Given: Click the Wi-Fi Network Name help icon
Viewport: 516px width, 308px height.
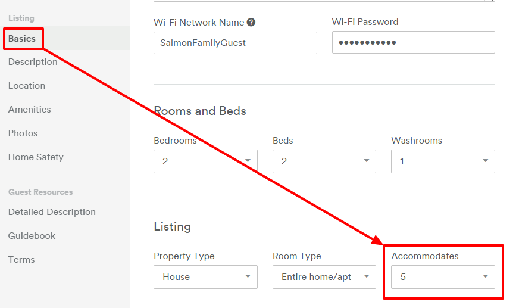Looking at the screenshot, I should [x=251, y=23].
